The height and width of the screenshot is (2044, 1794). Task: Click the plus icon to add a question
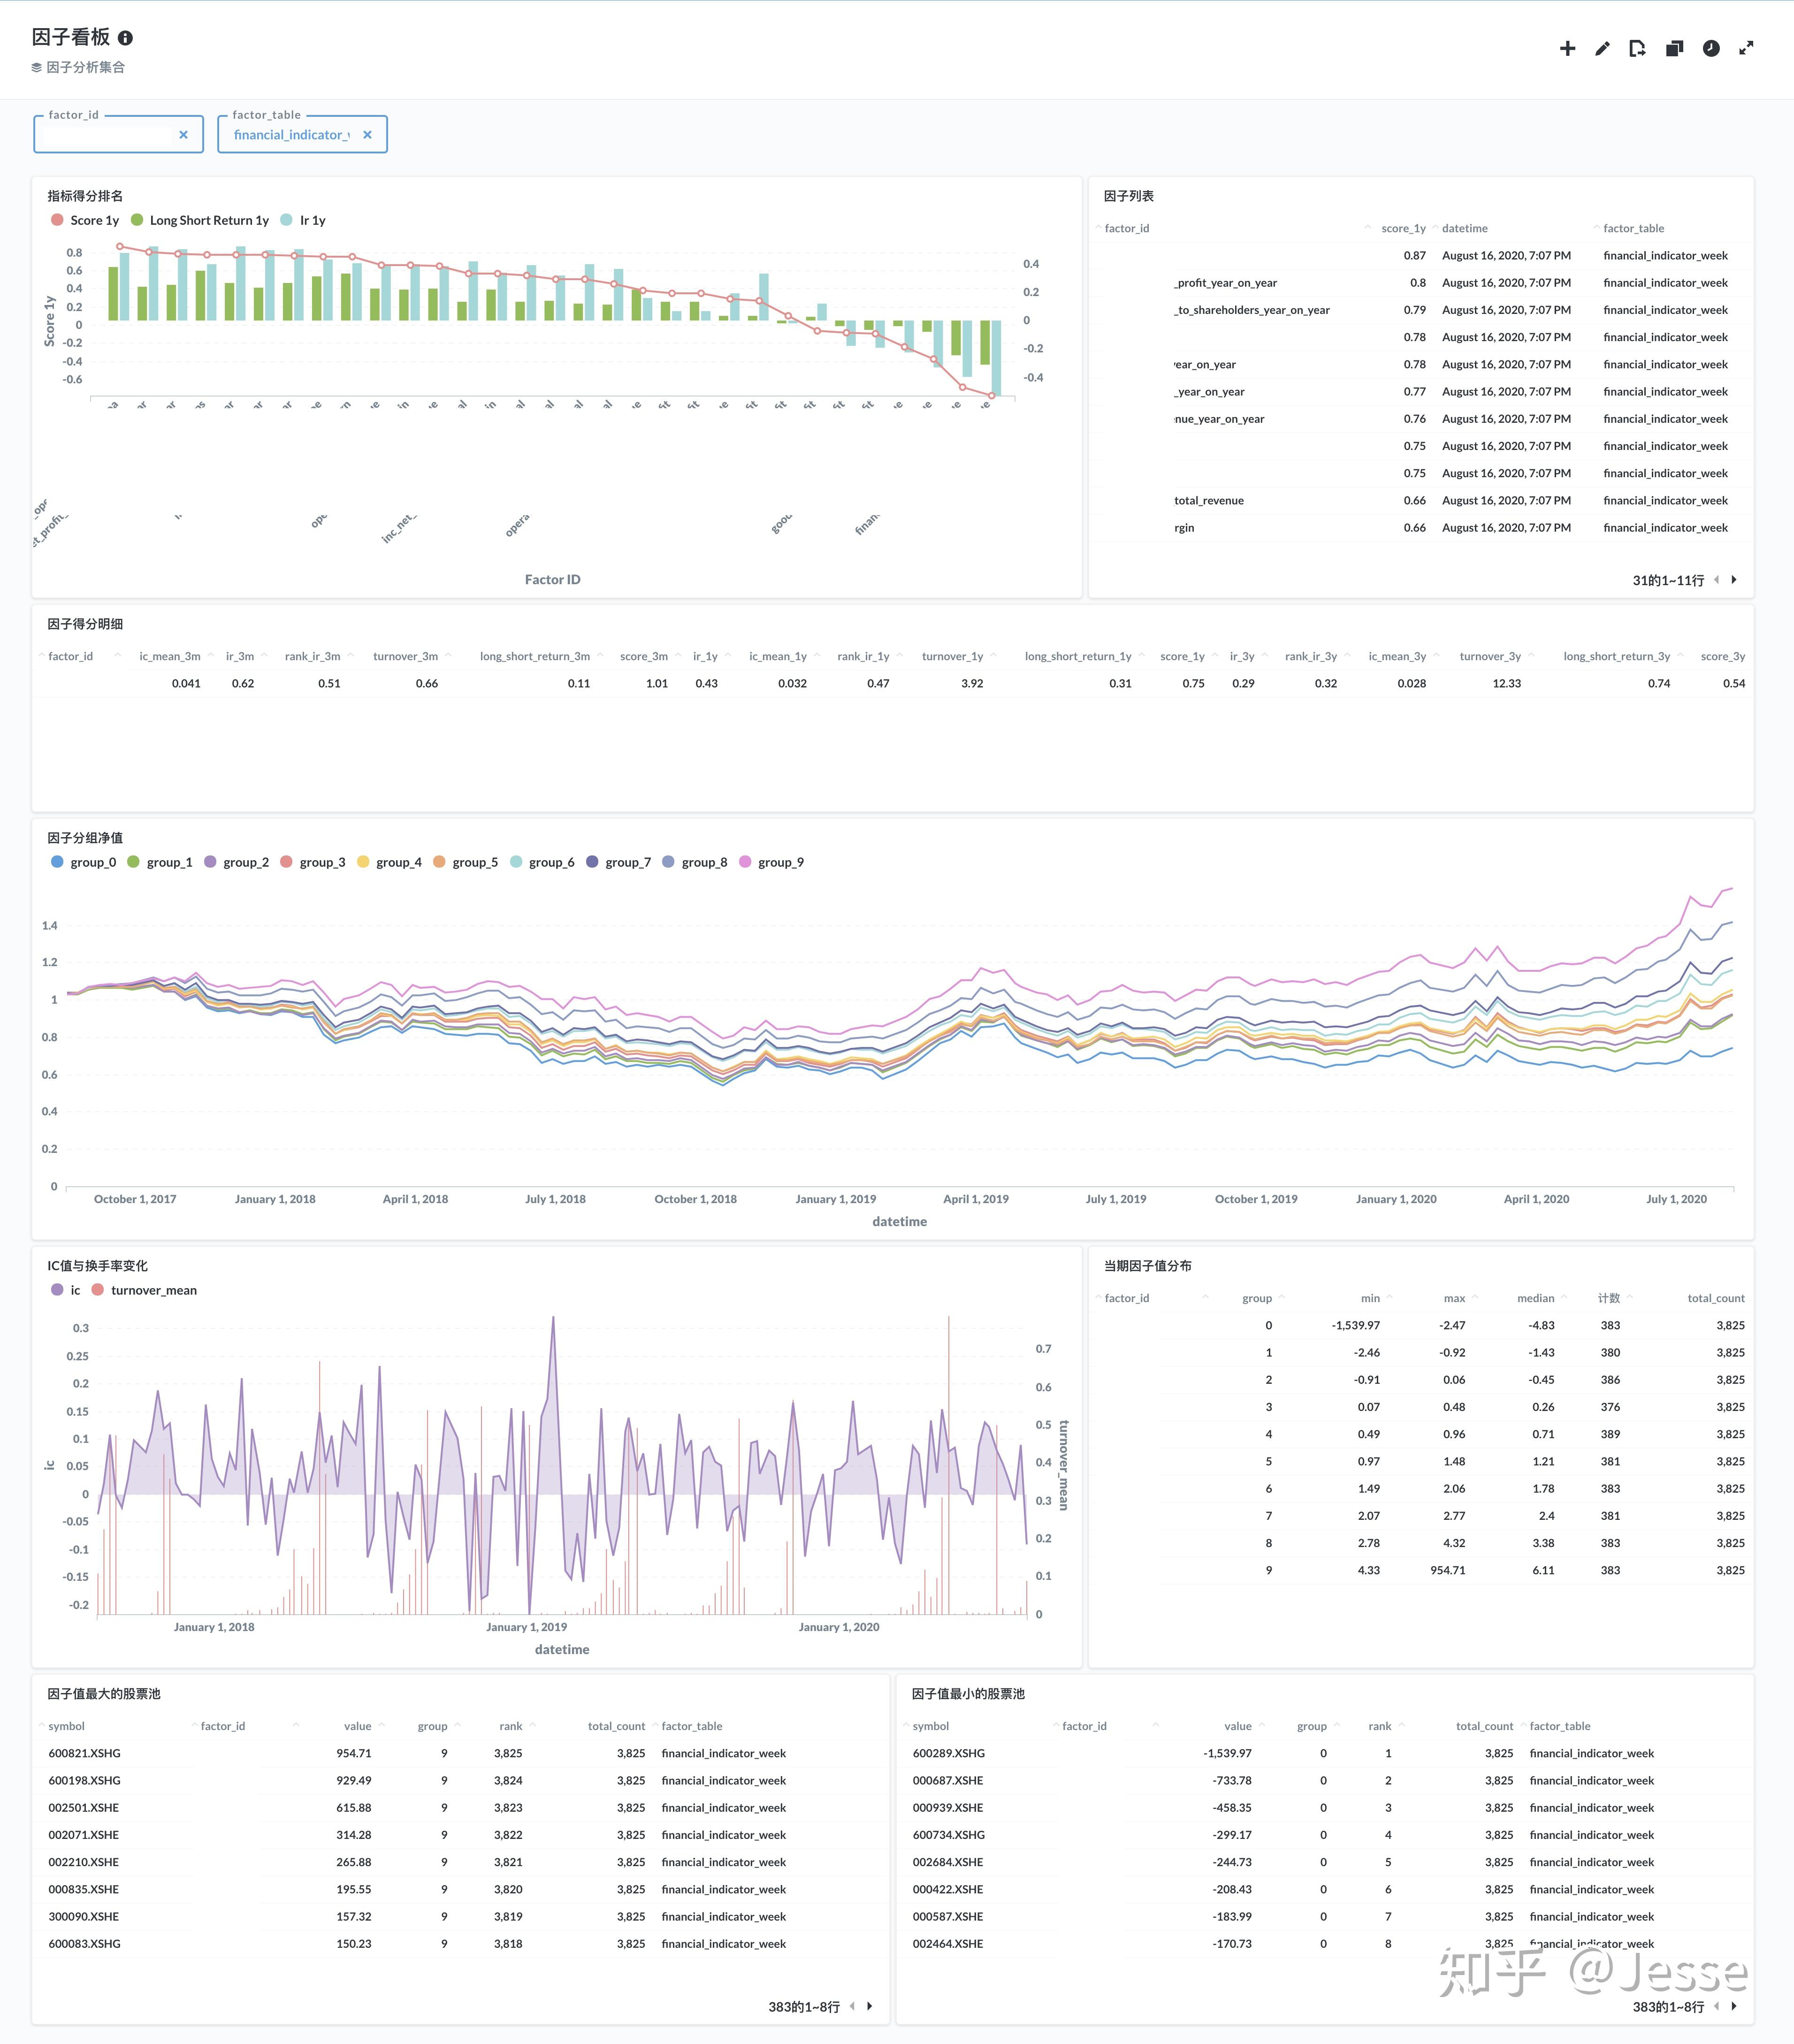point(1567,48)
